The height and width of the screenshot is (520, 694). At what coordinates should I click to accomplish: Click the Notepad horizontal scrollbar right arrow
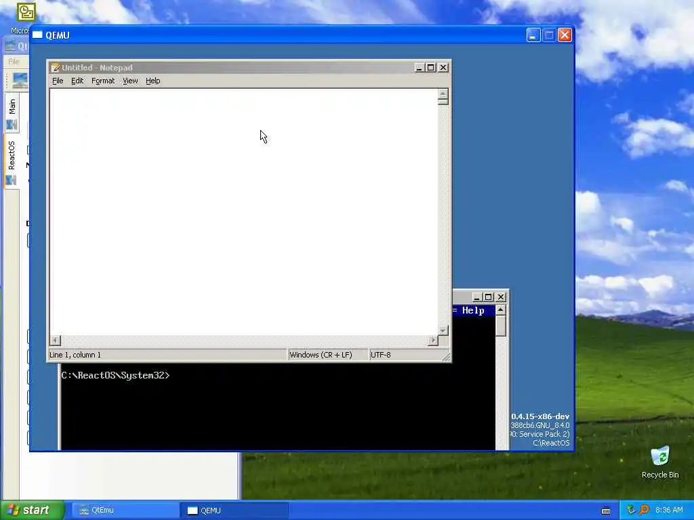(x=433, y=340)
